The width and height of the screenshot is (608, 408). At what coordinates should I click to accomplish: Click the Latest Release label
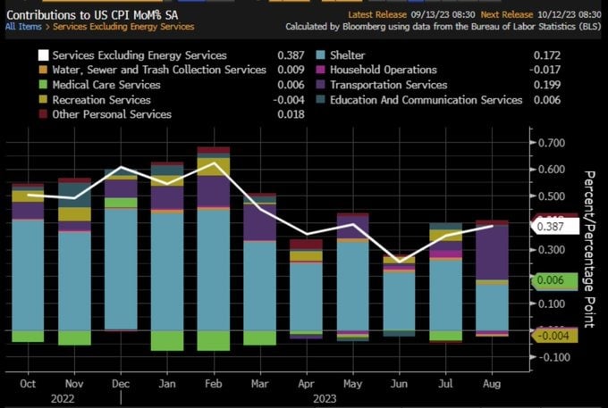[x=378, y=14]
